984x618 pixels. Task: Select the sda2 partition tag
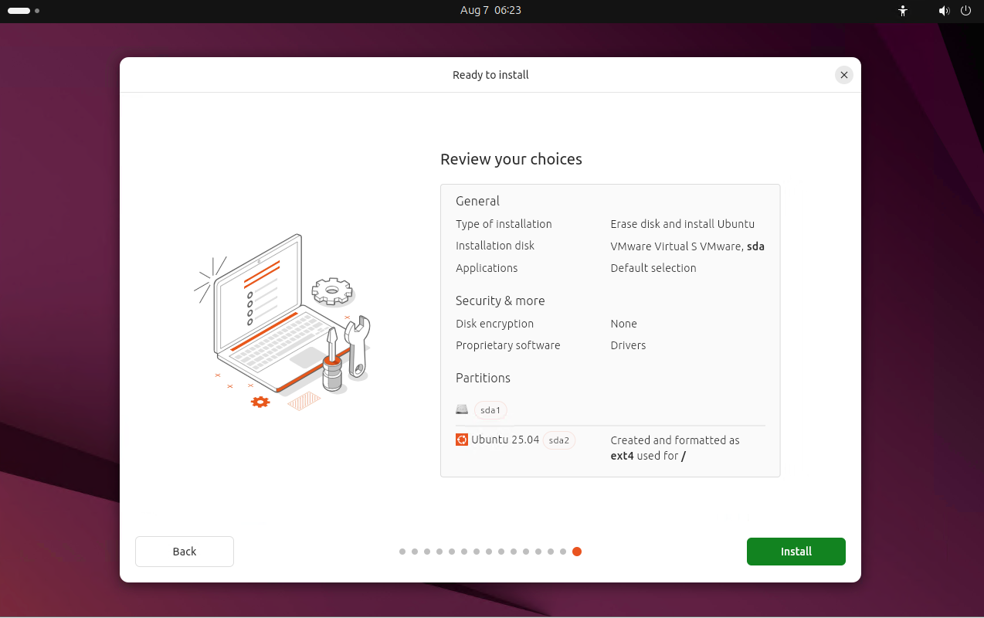click(559, 440)
